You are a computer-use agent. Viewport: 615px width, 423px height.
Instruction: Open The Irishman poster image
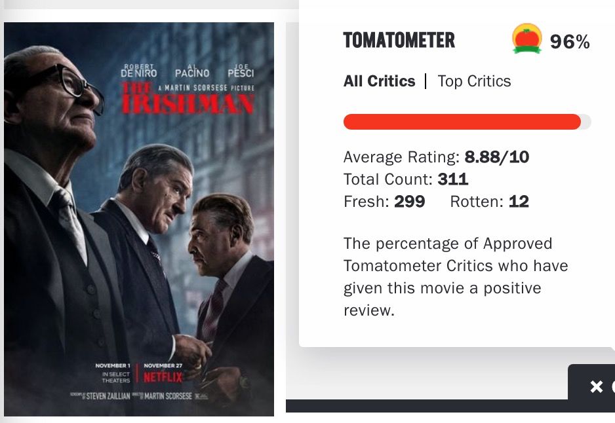(138, 219)
